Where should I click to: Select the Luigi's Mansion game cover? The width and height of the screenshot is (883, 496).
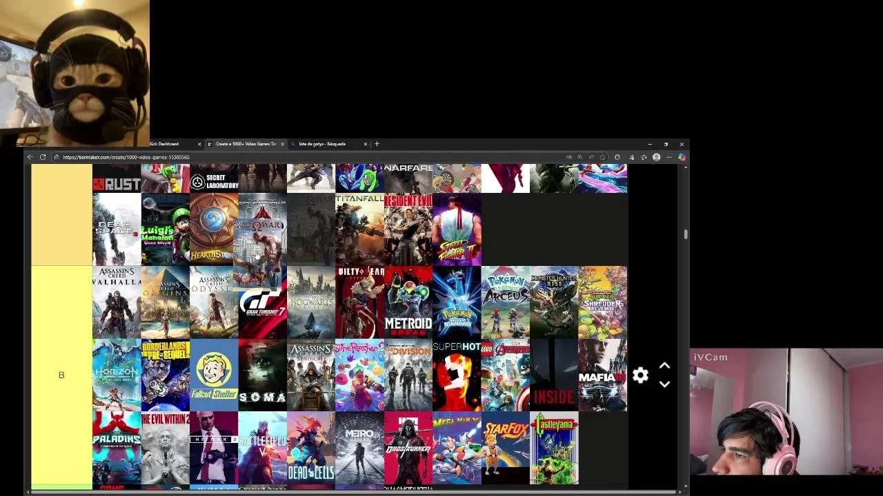tap(165, 229)
